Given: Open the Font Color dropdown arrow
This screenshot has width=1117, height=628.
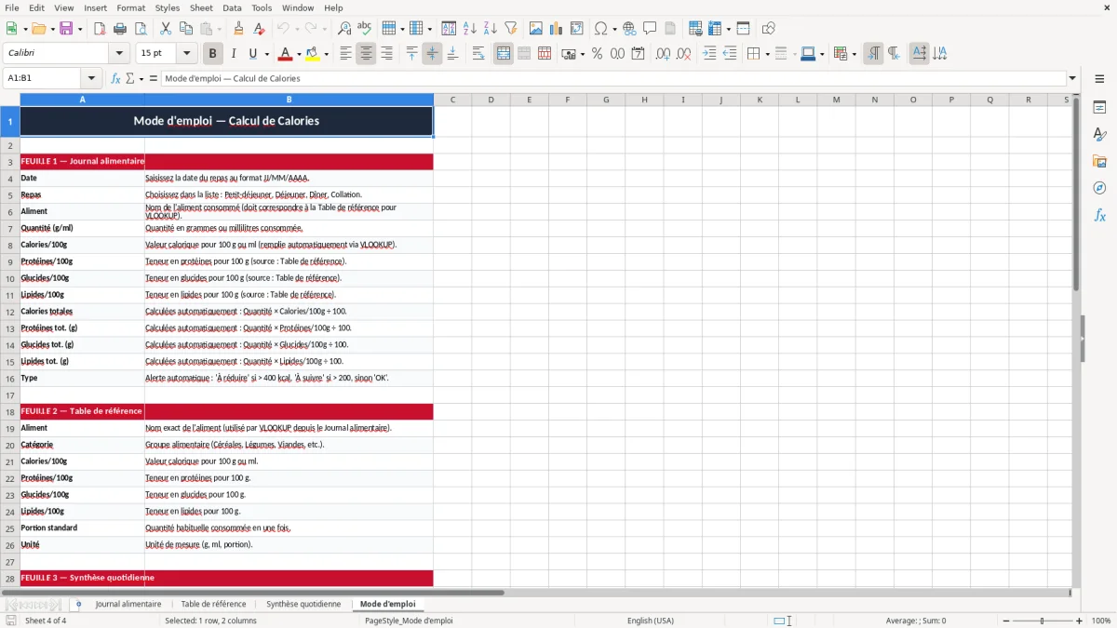Looking at the screenshot, I should coord(299,54).
